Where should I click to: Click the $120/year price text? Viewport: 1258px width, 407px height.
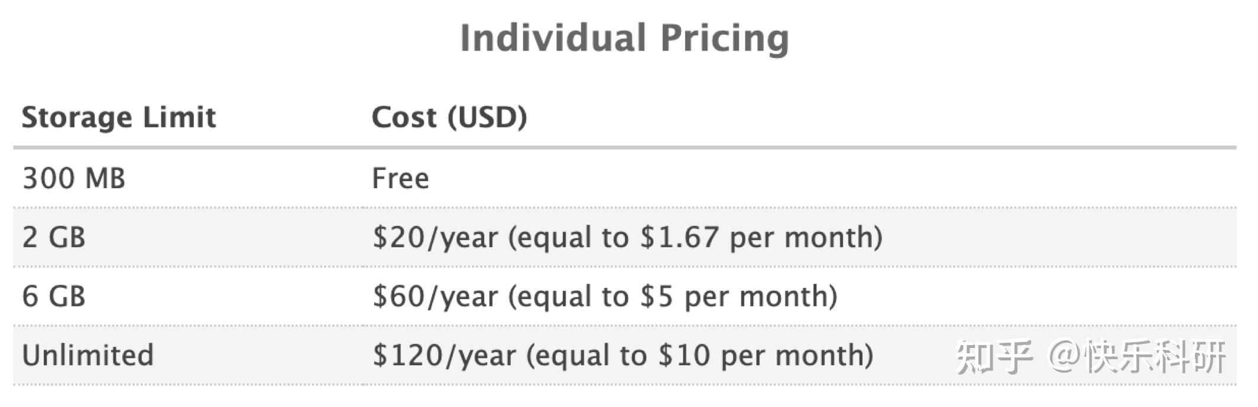pyautogui.click(x=444, y=355)
